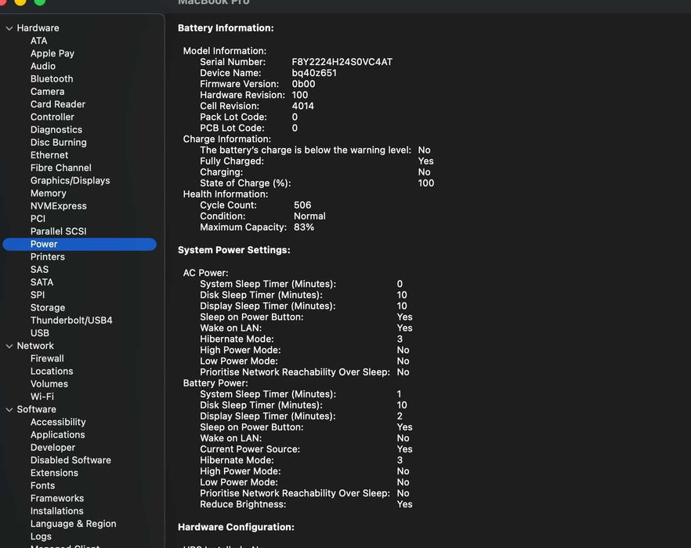This screenshot has height=548, width=691.
Task: Open SAS hardware entry
Action: (39, 270)
